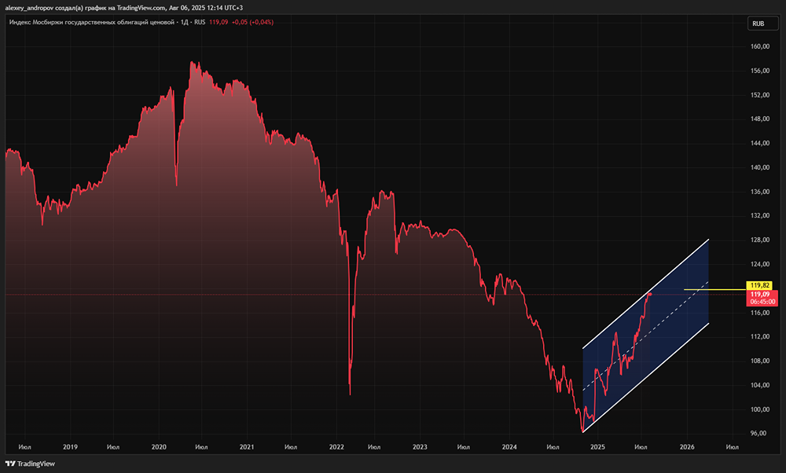
Task: Click the 124,00 price axis label
Action: tap(760, 264)
